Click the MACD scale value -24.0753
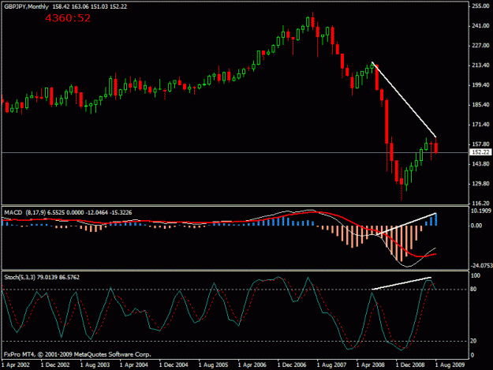This screenshot has height=370, width=493. tap(481, 266)
